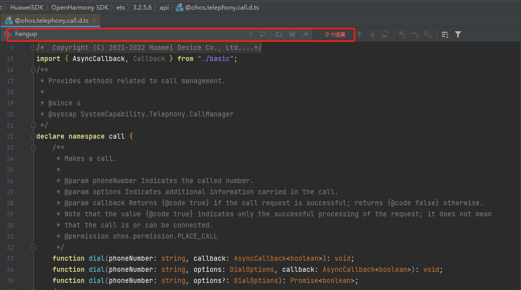Collapse fold marker at line 32 comment end
The height and width of the screenshot is (290, 521).
click(33, 247)
